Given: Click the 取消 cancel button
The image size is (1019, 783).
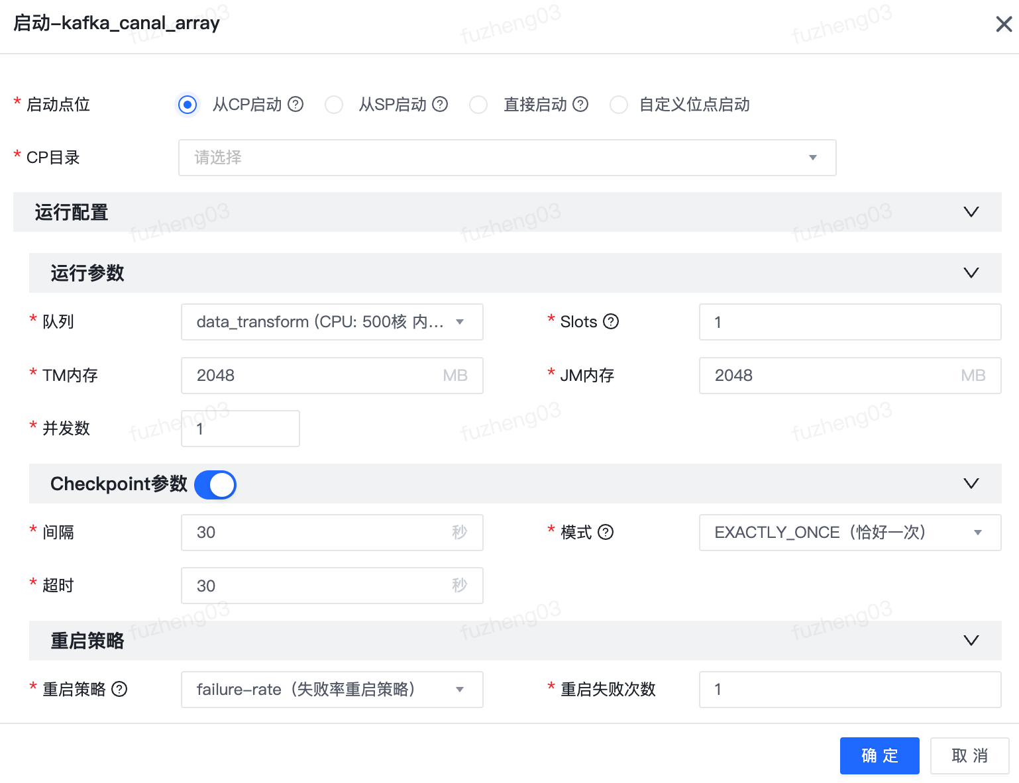Looking at the screenshot, I should pos(969,755).
